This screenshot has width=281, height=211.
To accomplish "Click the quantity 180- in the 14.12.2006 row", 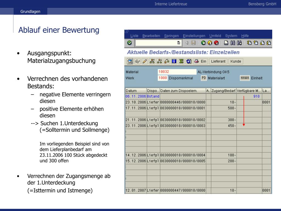I will coord(232,155).
